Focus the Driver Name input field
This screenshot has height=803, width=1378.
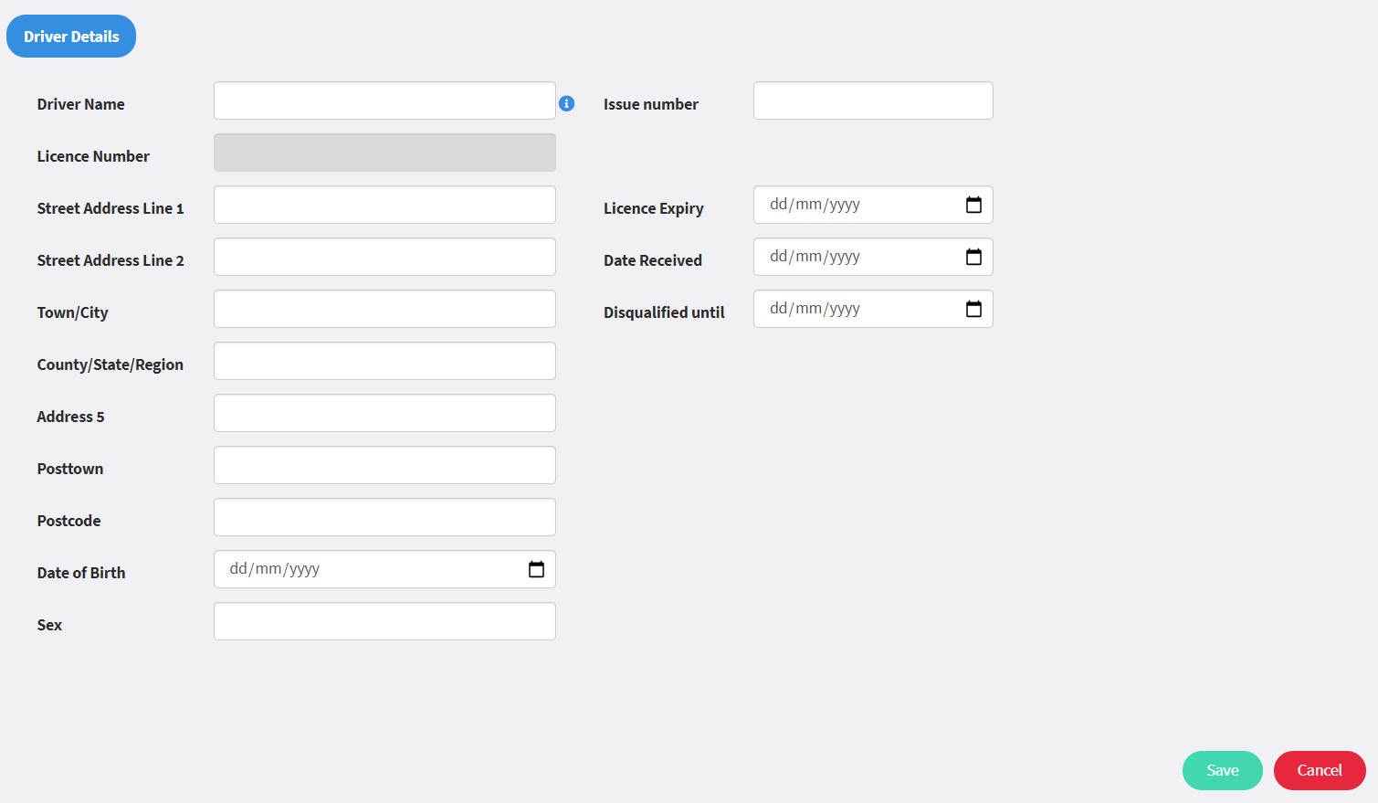(x=384, y=100)
